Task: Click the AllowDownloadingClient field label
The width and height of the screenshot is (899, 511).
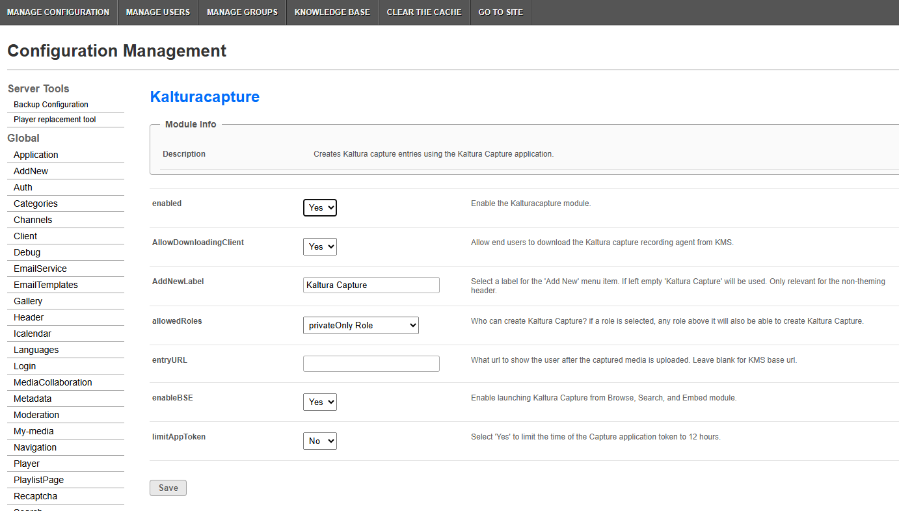Action: pyautogui.click(x=198, y=242)
